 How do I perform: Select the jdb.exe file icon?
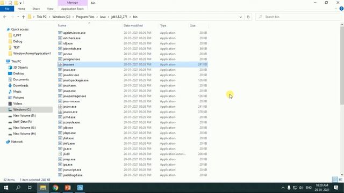click(x=60, y=128)
